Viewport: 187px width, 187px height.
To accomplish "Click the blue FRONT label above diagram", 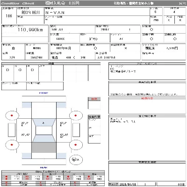I will (x=43, y=93).
